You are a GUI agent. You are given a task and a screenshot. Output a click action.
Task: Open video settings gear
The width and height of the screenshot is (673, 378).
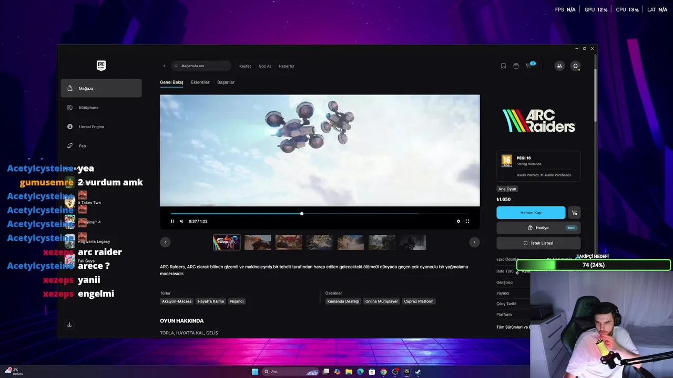(458, 221)
